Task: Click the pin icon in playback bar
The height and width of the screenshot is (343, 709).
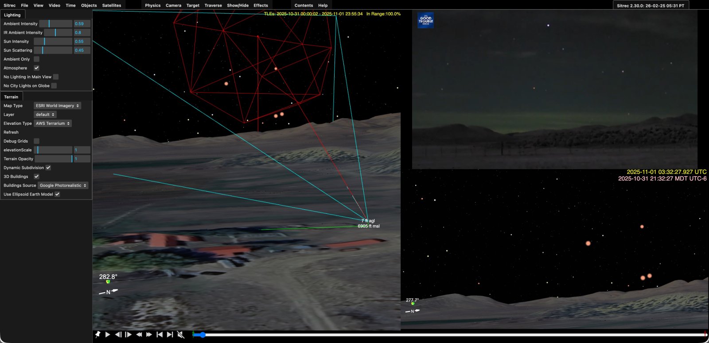Action: (97, 335)
